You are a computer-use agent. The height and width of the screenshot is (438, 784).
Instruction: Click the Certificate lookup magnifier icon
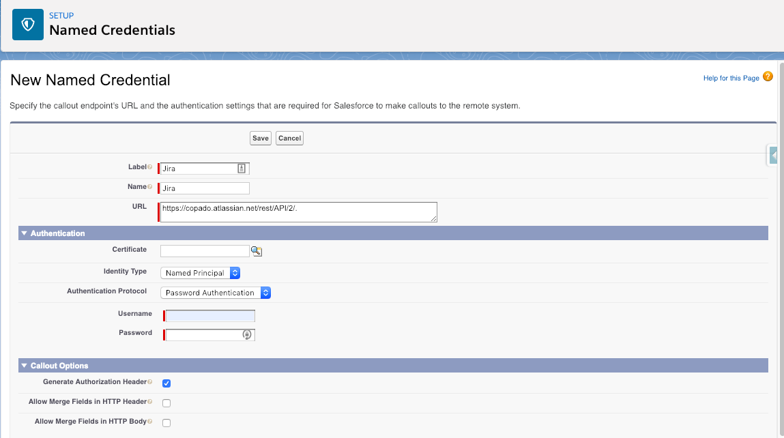pyautogui.click(x=257, y=251)
